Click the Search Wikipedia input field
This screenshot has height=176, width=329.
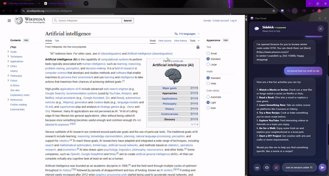click(87, 21)
